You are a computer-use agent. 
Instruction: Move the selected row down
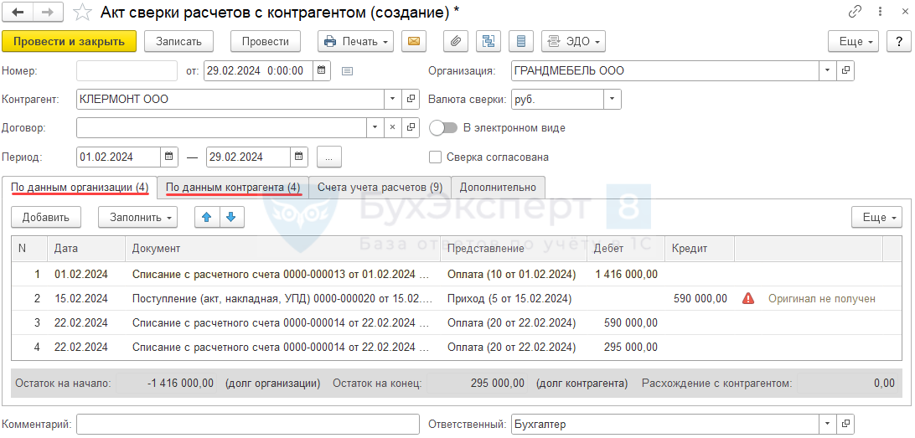[231, 217]
